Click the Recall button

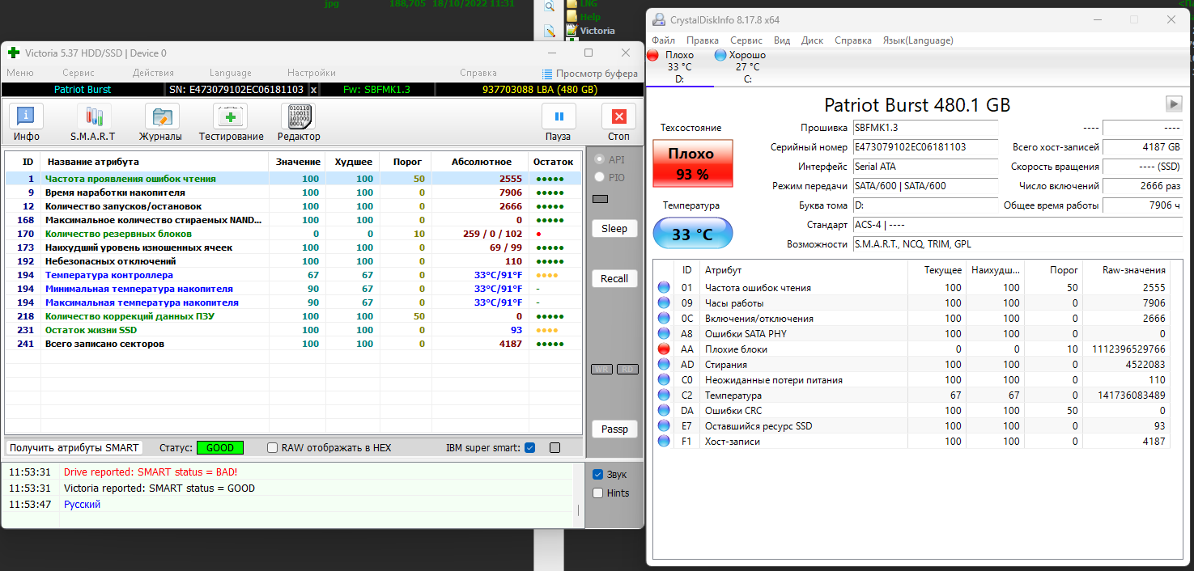pyautogui.click(x=614, y=279)
